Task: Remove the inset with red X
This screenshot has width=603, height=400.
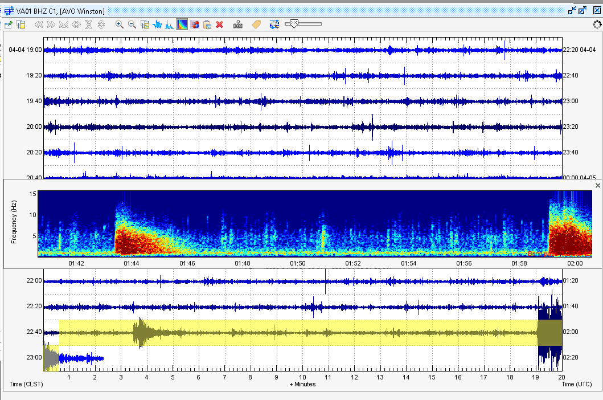Action: tap(220, 25)
